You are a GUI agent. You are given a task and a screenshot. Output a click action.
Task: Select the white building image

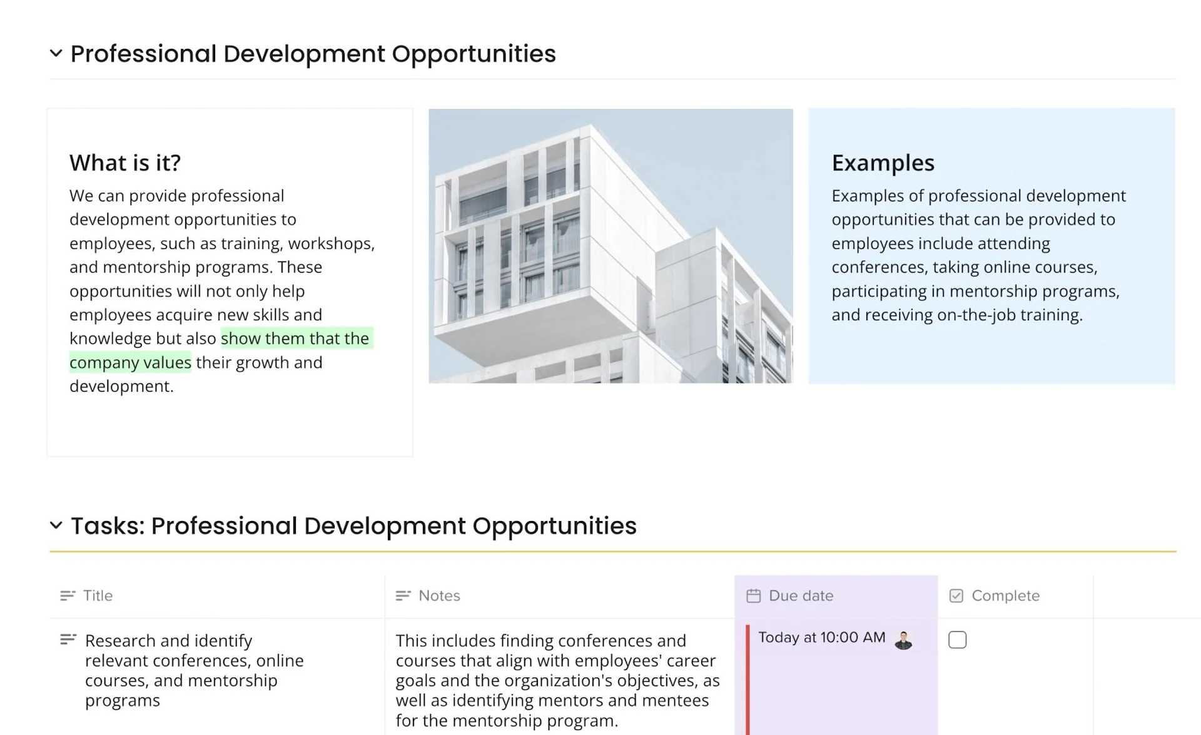point(611,246)
